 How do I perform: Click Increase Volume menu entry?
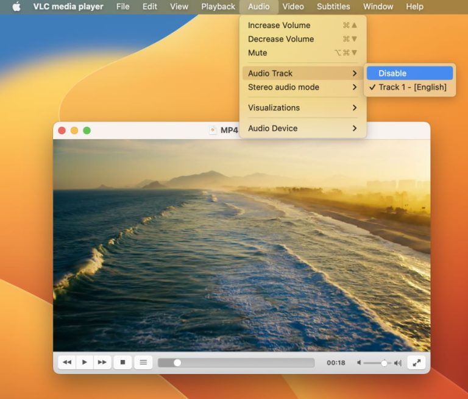coord(279,26)
